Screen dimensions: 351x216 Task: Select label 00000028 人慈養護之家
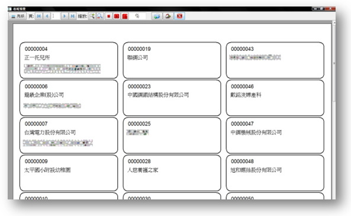point(172,173)
